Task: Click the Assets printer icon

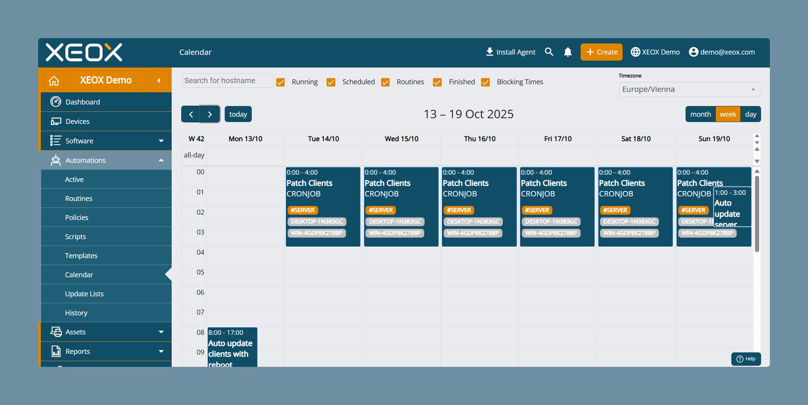Action: pyautogui.click(x=56, y=332)
